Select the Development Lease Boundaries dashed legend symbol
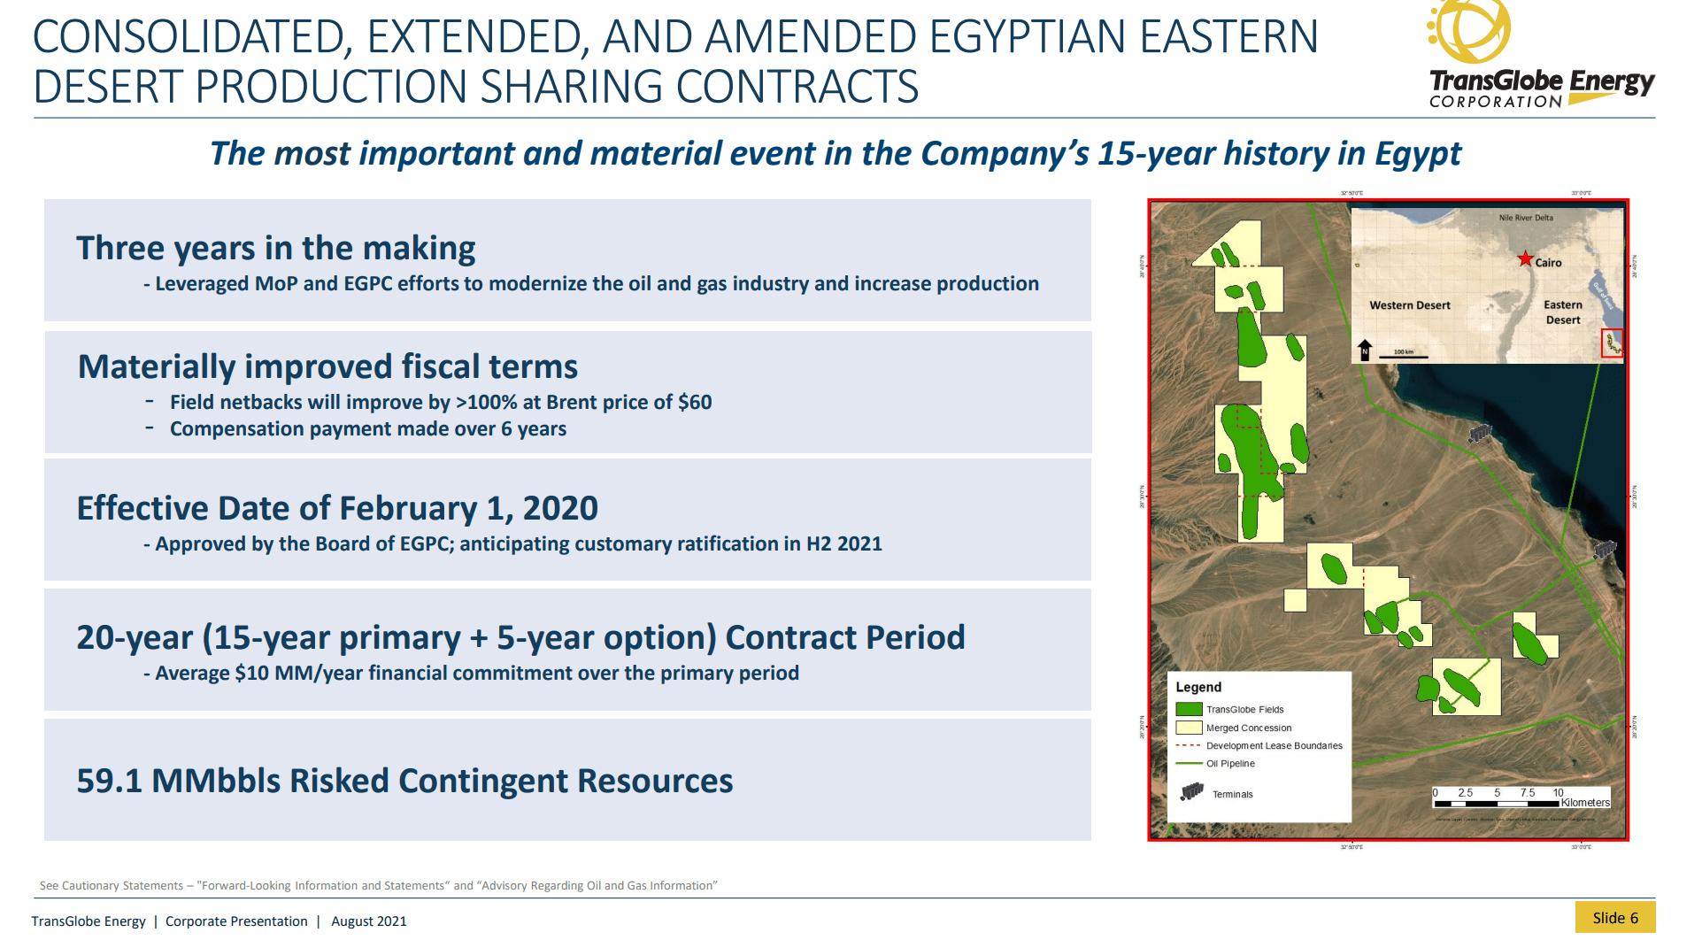Viewport: 1702px width, 940px height. pos(1187,745)
